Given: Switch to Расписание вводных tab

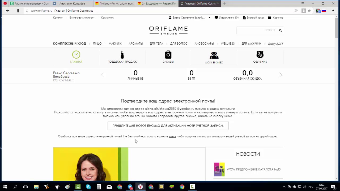Looking at the screenshot, I should pyautogui.click(x=29, y=3).
